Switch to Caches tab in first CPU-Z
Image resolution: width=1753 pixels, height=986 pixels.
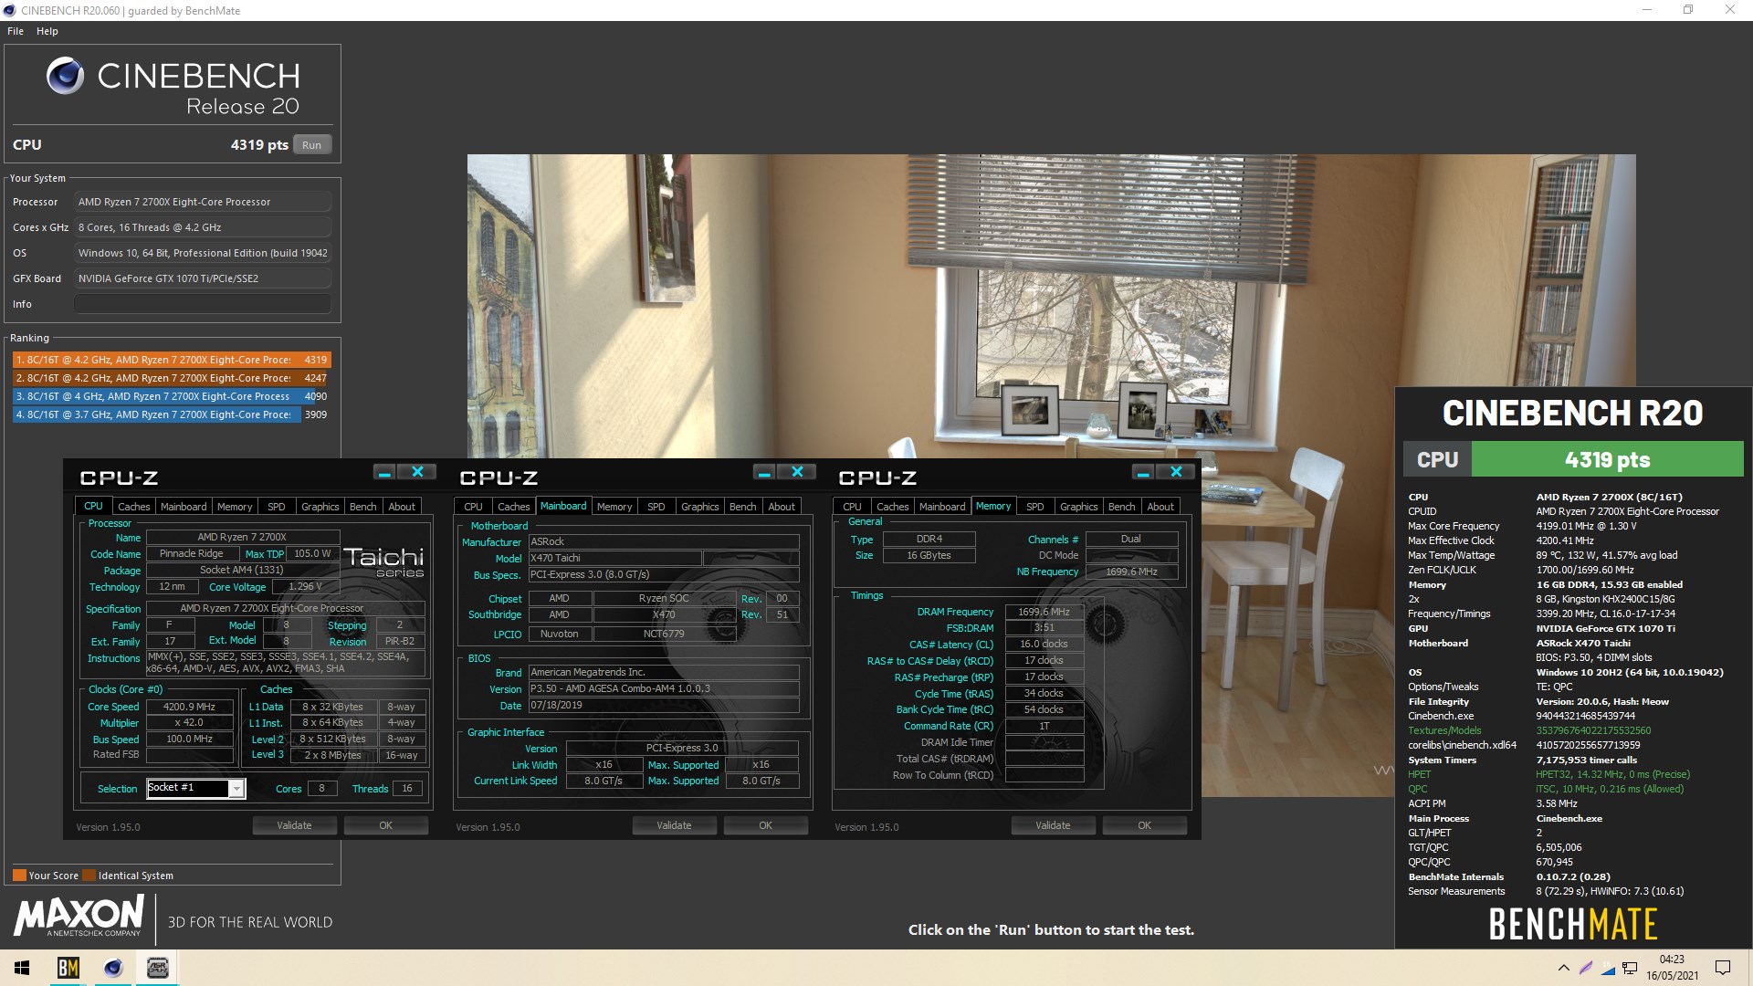[133, 507]
